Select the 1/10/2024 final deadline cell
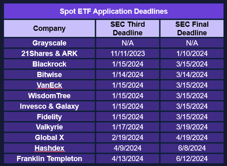Viewport: 227px width, 166px height. click(192, 53)
